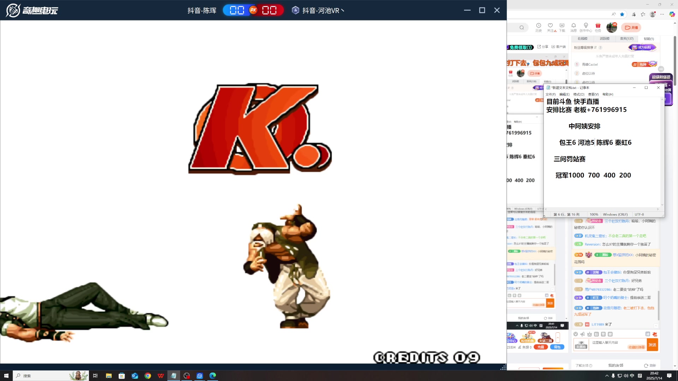Click the 客户端 client download link
The image size is (678, 381).
pyautogui.click(x=559, y=47)
